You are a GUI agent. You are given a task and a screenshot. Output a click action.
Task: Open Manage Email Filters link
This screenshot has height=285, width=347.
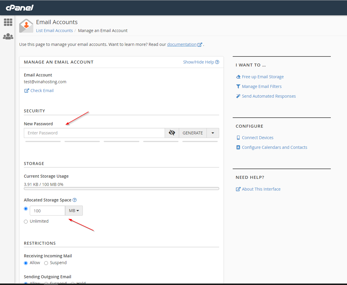point(262,86)
